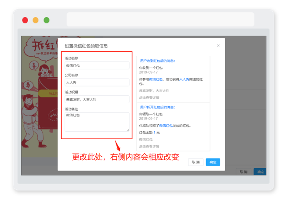The image size is (290, 202).
Task: Confirm with the dialog's blue 确定 button
Action: 213,162
